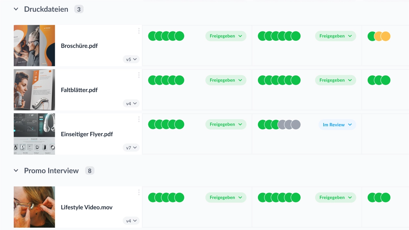Open first Freigegeben status dropdown for Faltblätter.pdf
Viewport: 409px width, 230px height.
click(x=226, y=80)
